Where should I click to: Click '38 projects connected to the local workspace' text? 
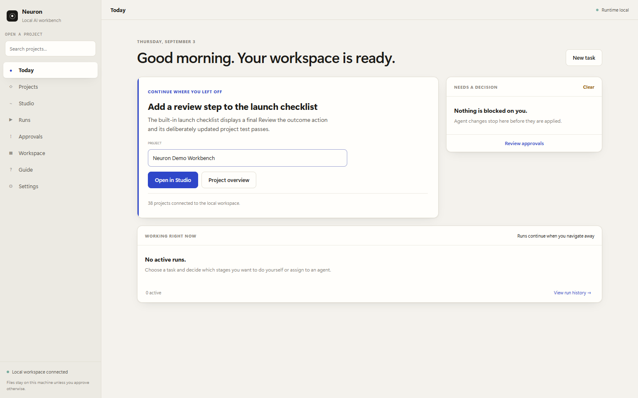[194, 203]
